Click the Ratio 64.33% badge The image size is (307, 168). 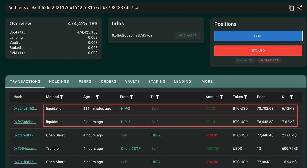coord(245,60)
